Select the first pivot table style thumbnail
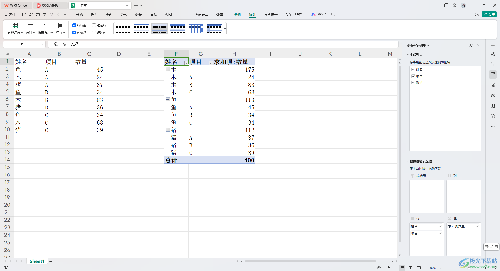Viewport: 500px width, 271px height. click(x=123, y=29)
